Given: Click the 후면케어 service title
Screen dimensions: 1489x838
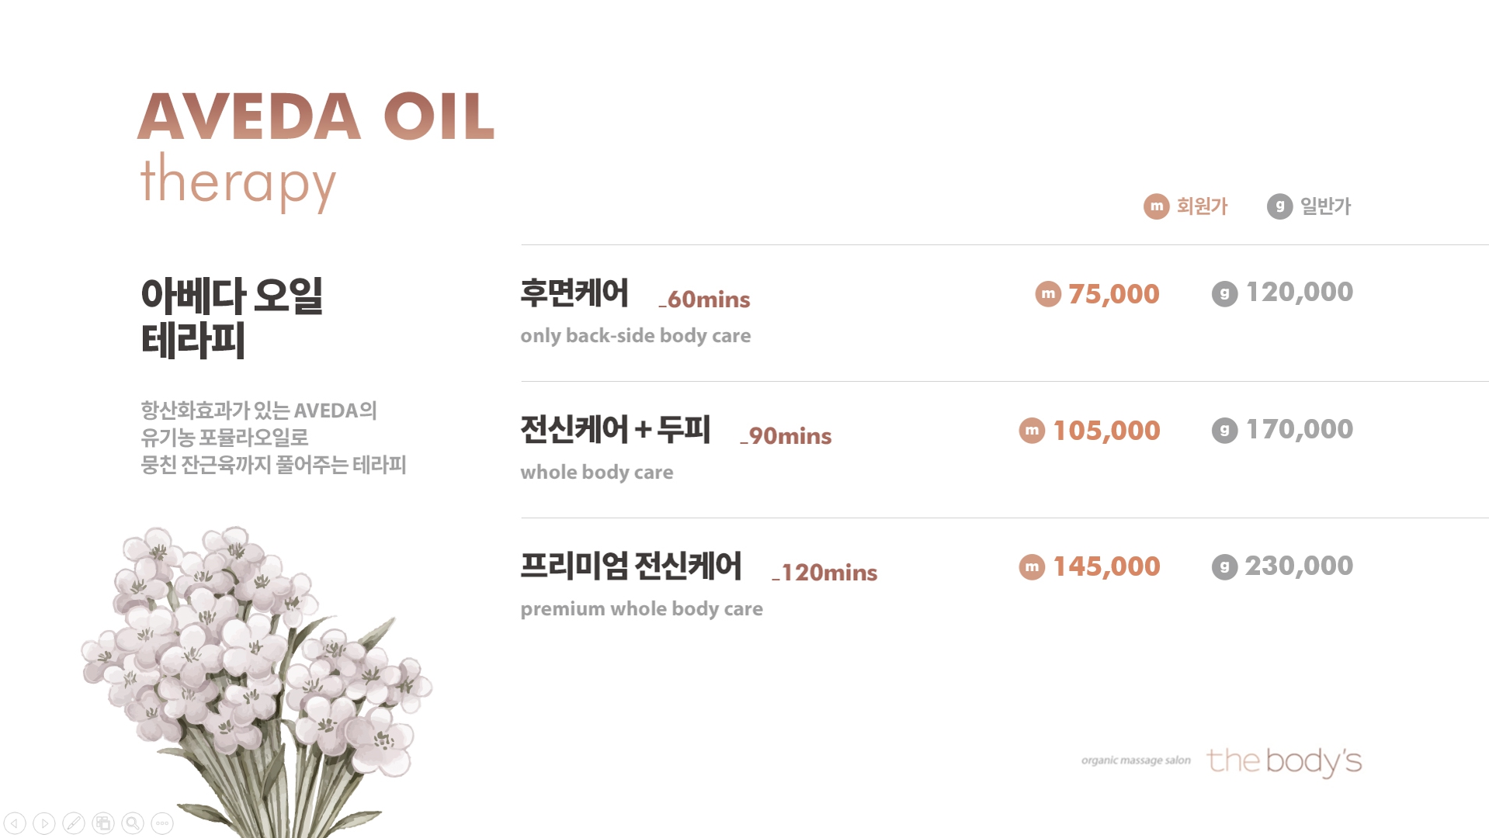Looking at the screenshot, I should [574, 293].
